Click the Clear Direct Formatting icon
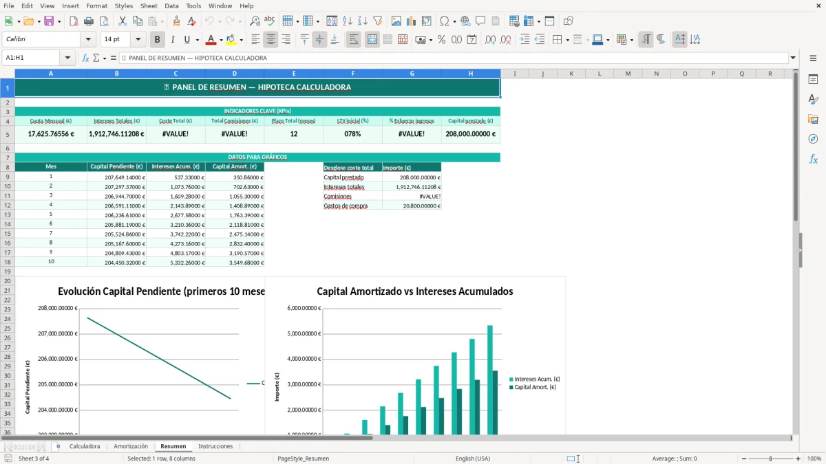This screenshot has width=826, height=464. [x=191, y=21]
